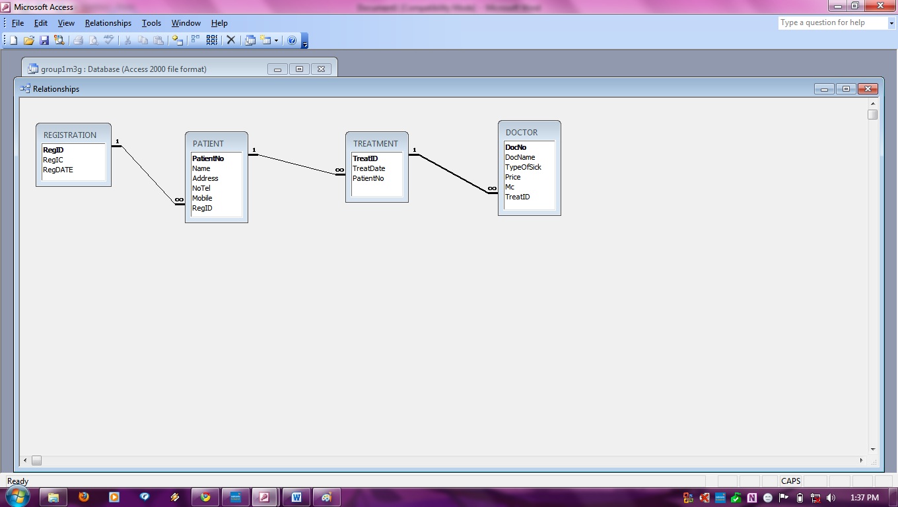Click the Show Direct Relationships icon

[x=195, y=40]
